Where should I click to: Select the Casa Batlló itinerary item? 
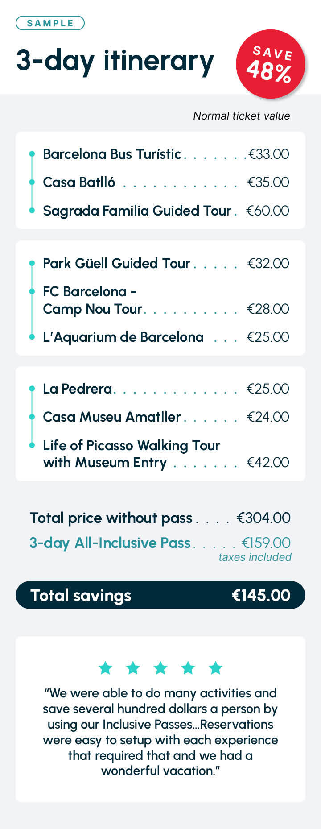(x=79, y=182)
